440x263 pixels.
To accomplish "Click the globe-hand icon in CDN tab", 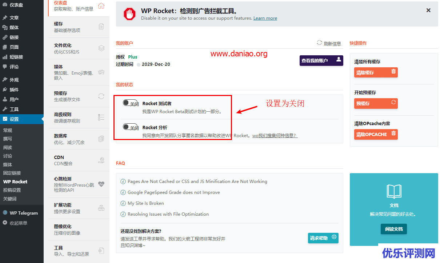I will (101, 160).
